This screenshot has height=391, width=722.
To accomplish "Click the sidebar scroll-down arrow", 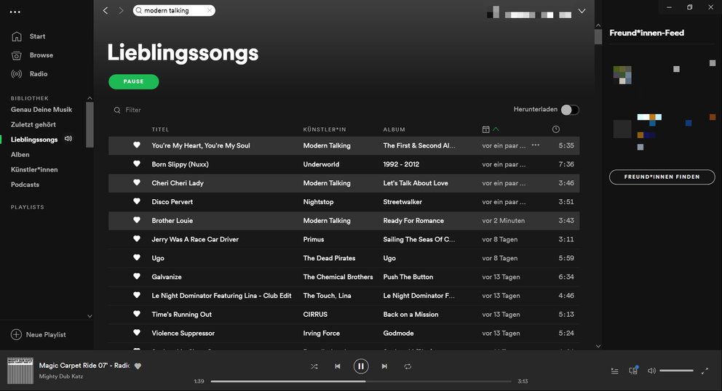I will 90,316.
